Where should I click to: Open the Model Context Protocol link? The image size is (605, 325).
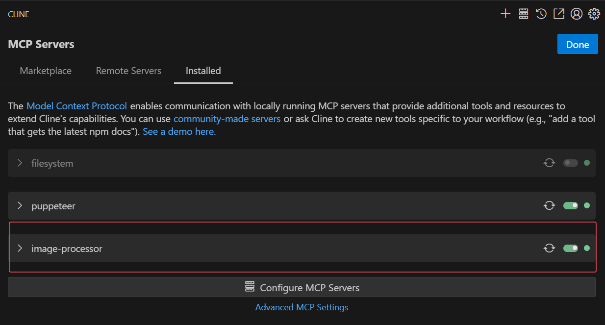[x=76, y=105]
